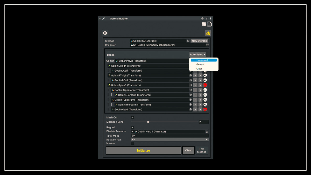
Task: Click the yellow Initialize button
Action: [143, 150]
